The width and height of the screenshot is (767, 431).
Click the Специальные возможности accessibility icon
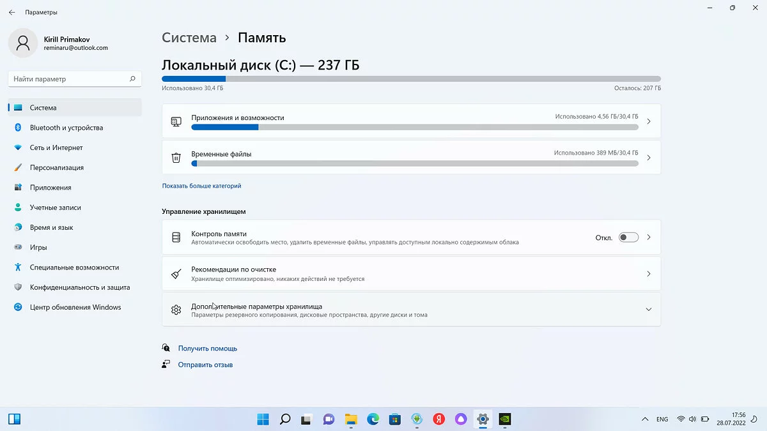pyautogui.click(x=18, y=268)
